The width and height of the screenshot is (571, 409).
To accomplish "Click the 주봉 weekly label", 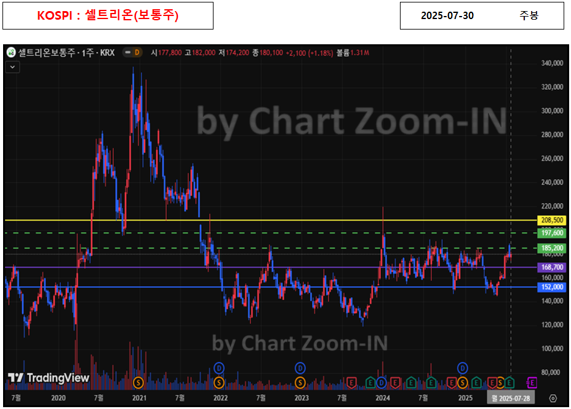I will point(529,15).
